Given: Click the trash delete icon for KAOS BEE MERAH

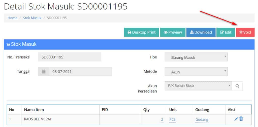Looking at the screenshot, I should click(x=241, y=119).
